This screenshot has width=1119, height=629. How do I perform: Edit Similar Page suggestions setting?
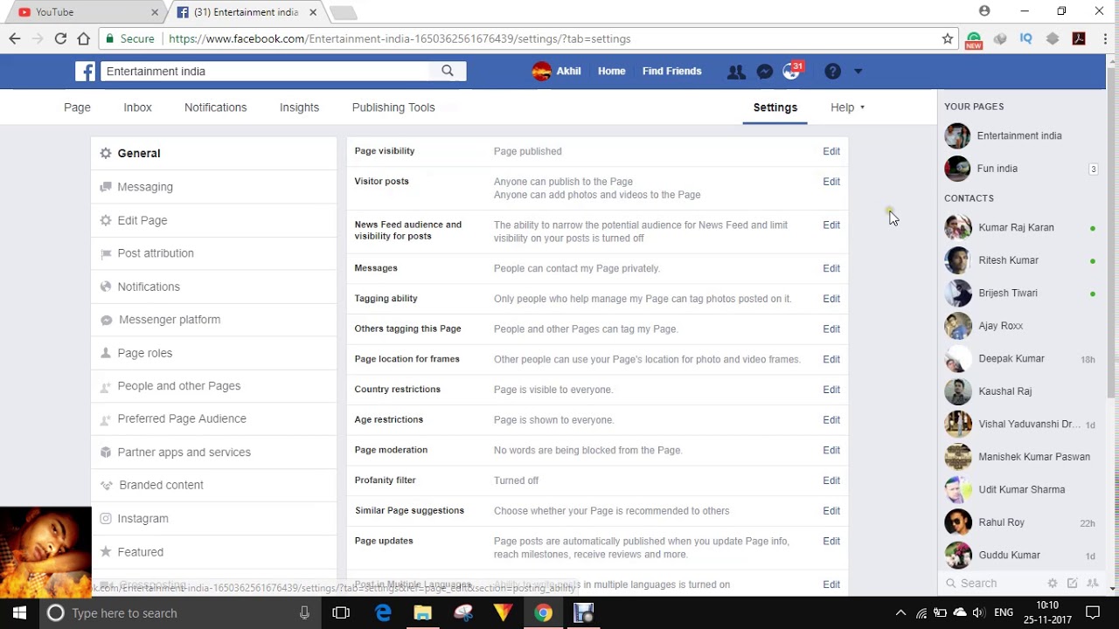[x=831, y=511]
